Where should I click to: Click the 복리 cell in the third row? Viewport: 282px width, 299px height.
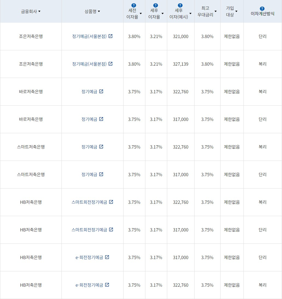(262, 91)
